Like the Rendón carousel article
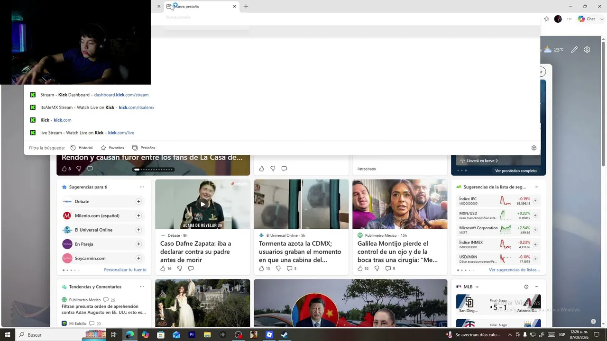The width and height of the screenshot is (607, 341). 66,169
